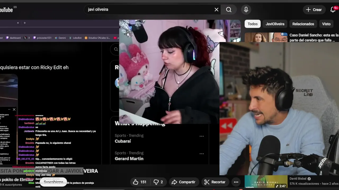Select the Todos filter chip

tap(253, 24)
